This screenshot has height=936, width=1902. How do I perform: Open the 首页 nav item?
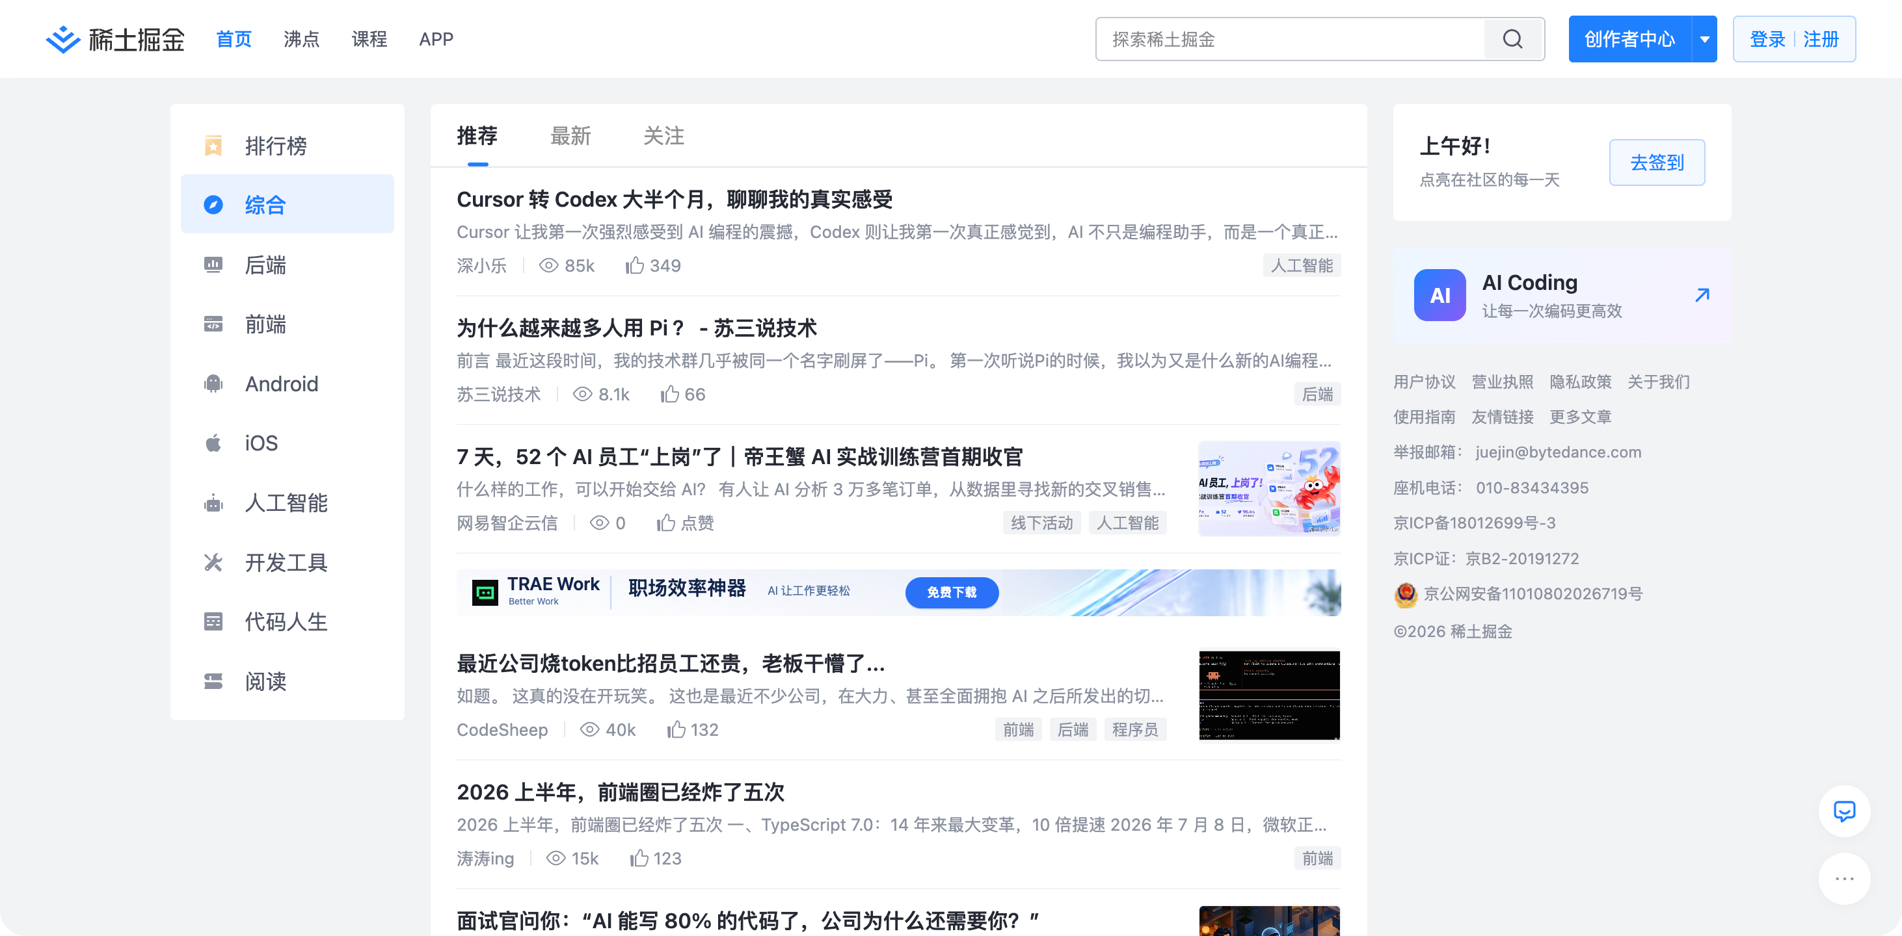pos(234,39)
